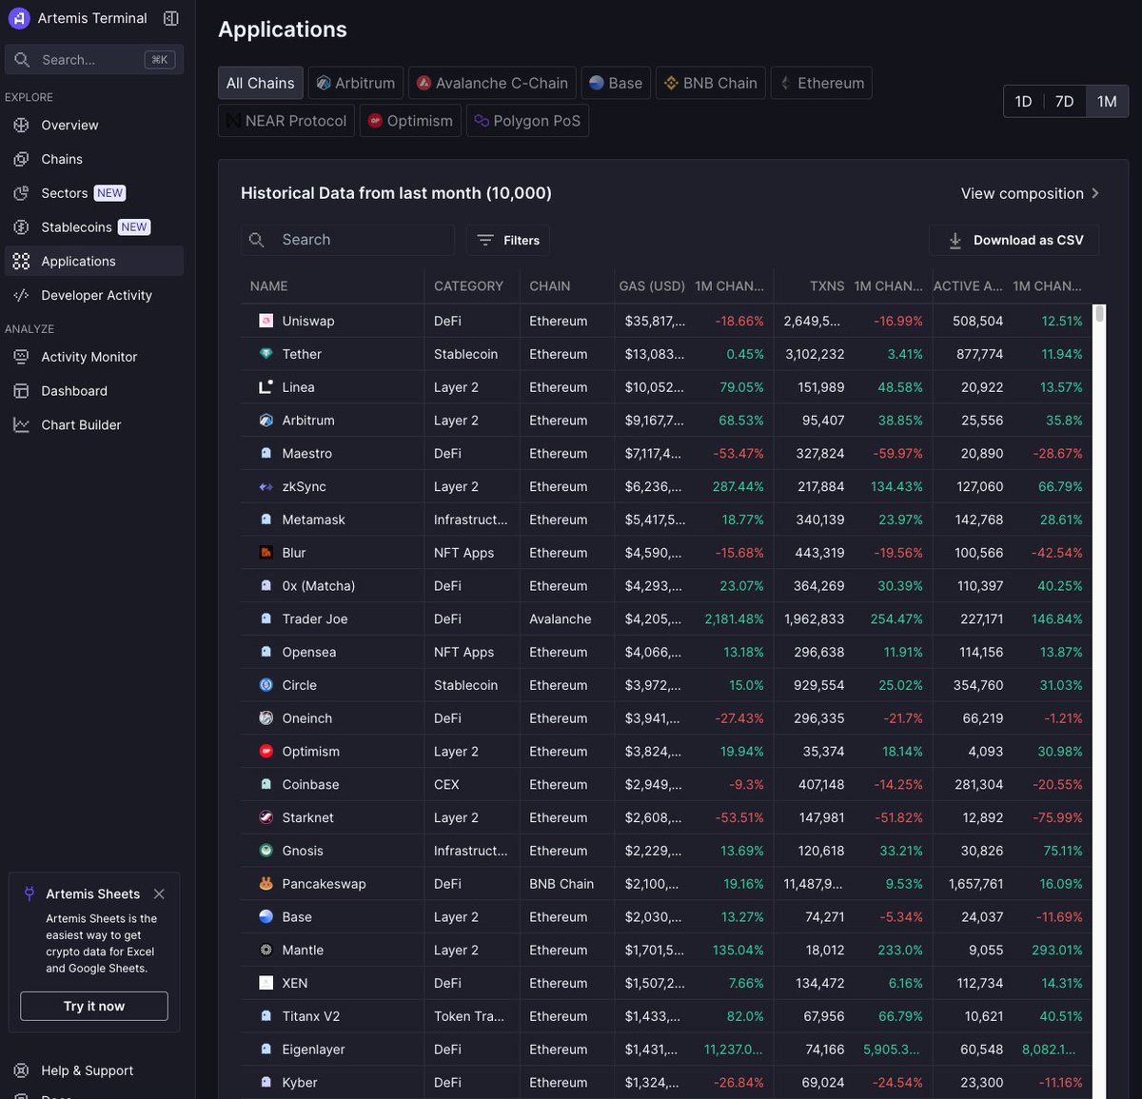Click the Titanx V2 row name

click(311, 1016)
